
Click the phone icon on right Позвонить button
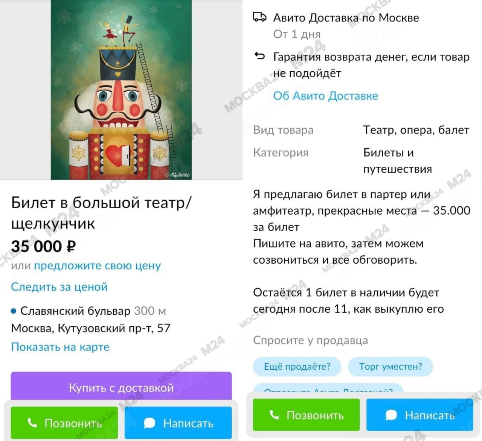[x=275, y=415]
